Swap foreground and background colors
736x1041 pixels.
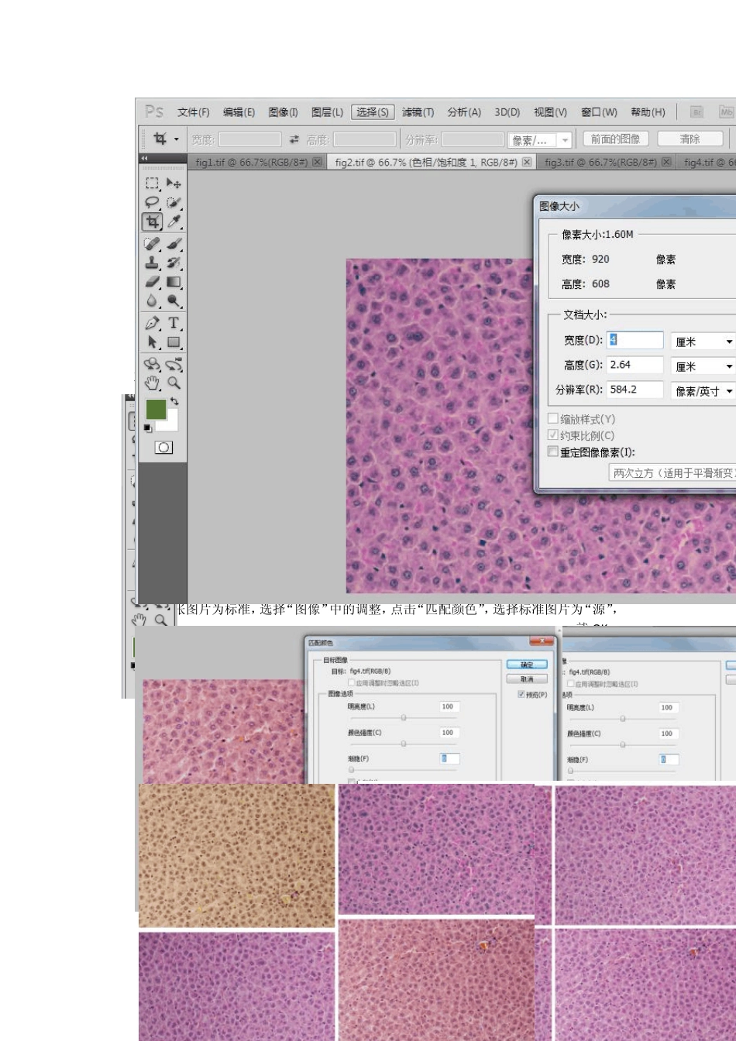[174, 401]
